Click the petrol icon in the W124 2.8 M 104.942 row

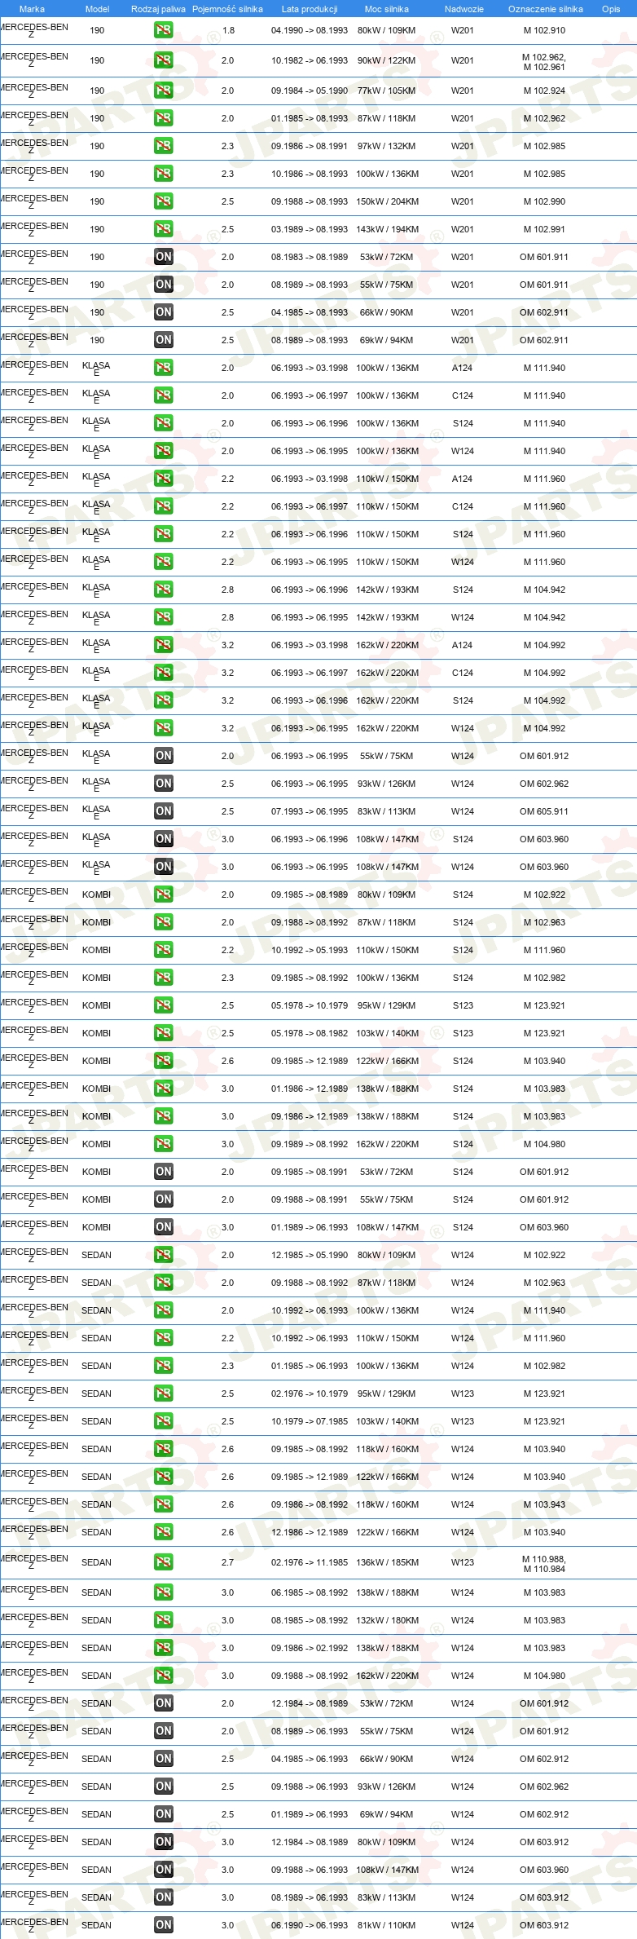pyautogui.click(x=164, y=617)
